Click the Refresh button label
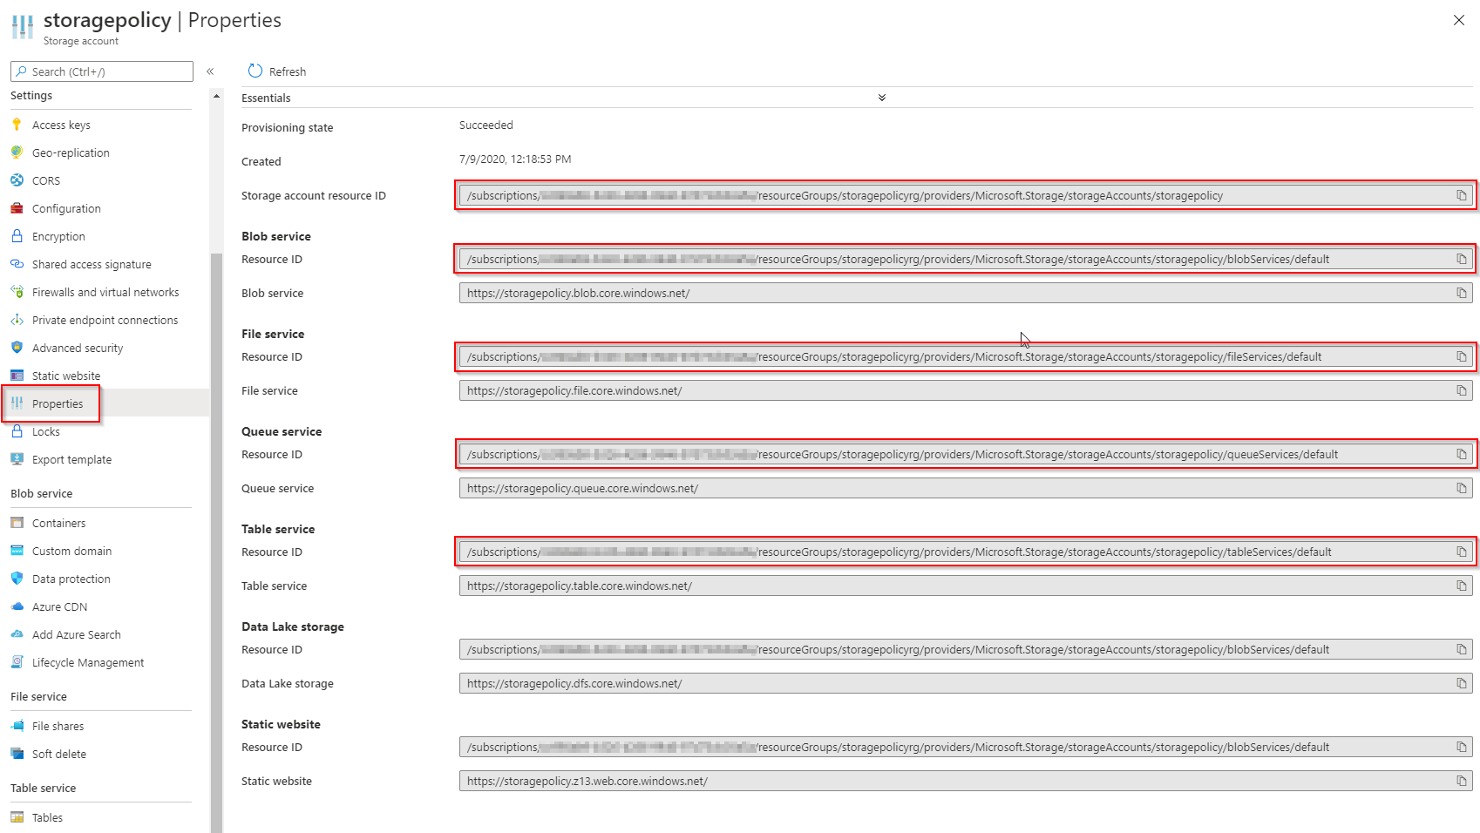The width and height of the screenshot is (1480, 833). click(x=288, y=71)
